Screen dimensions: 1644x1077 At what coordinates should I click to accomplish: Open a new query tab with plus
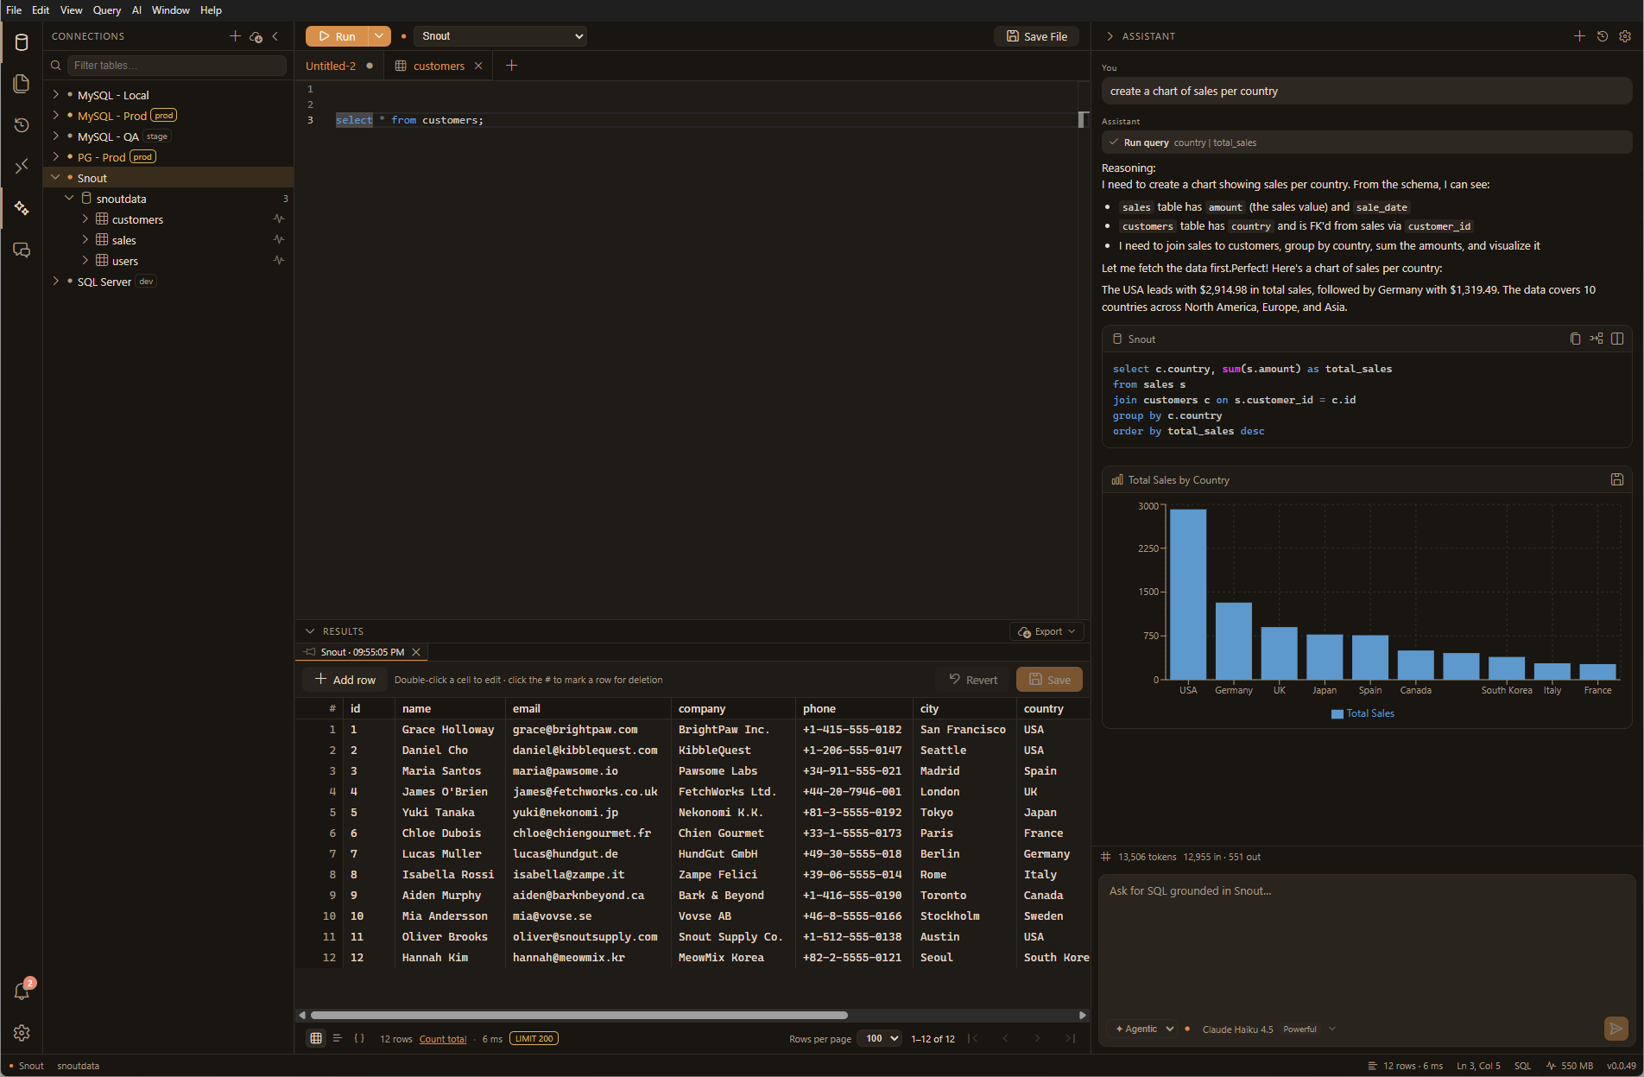point(511,66)
